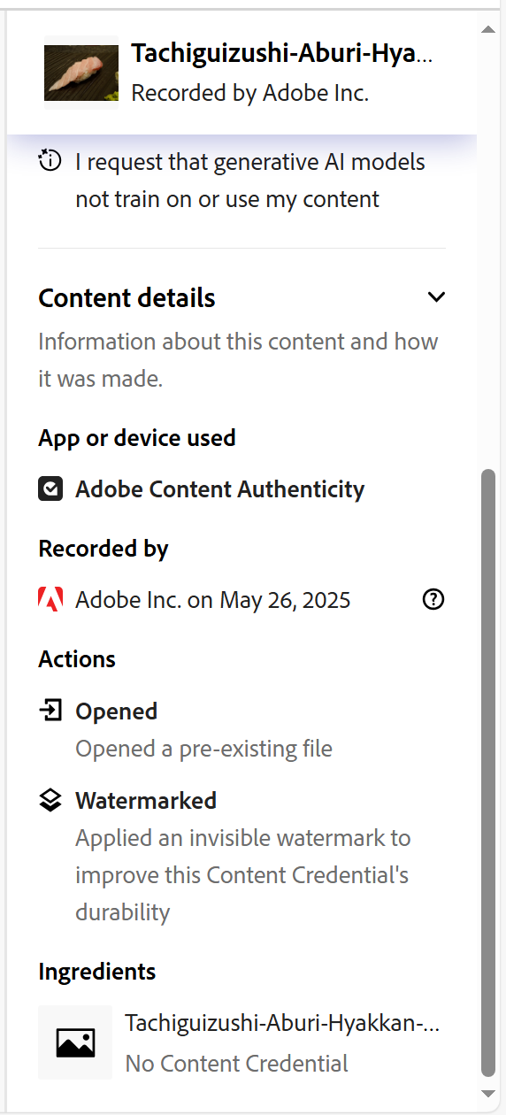Click the Opened action label
This screenshot has height=1115, width=506.
117,711
